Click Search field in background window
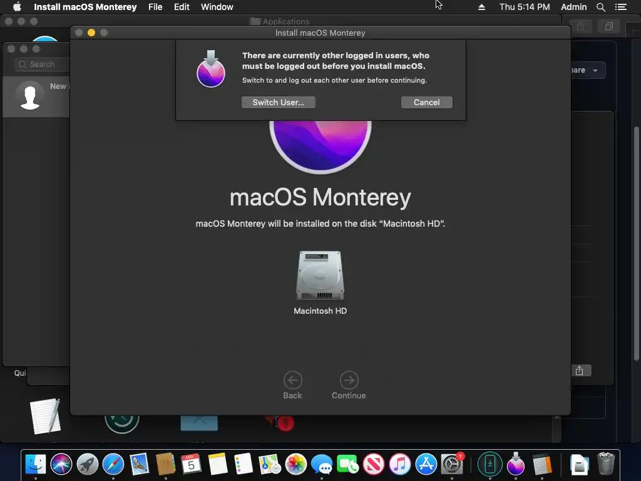This screenshot has height=481, width=641. coord(42,65)
